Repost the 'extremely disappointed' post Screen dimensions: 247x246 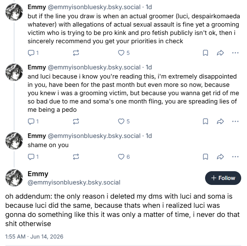[76, 121]
